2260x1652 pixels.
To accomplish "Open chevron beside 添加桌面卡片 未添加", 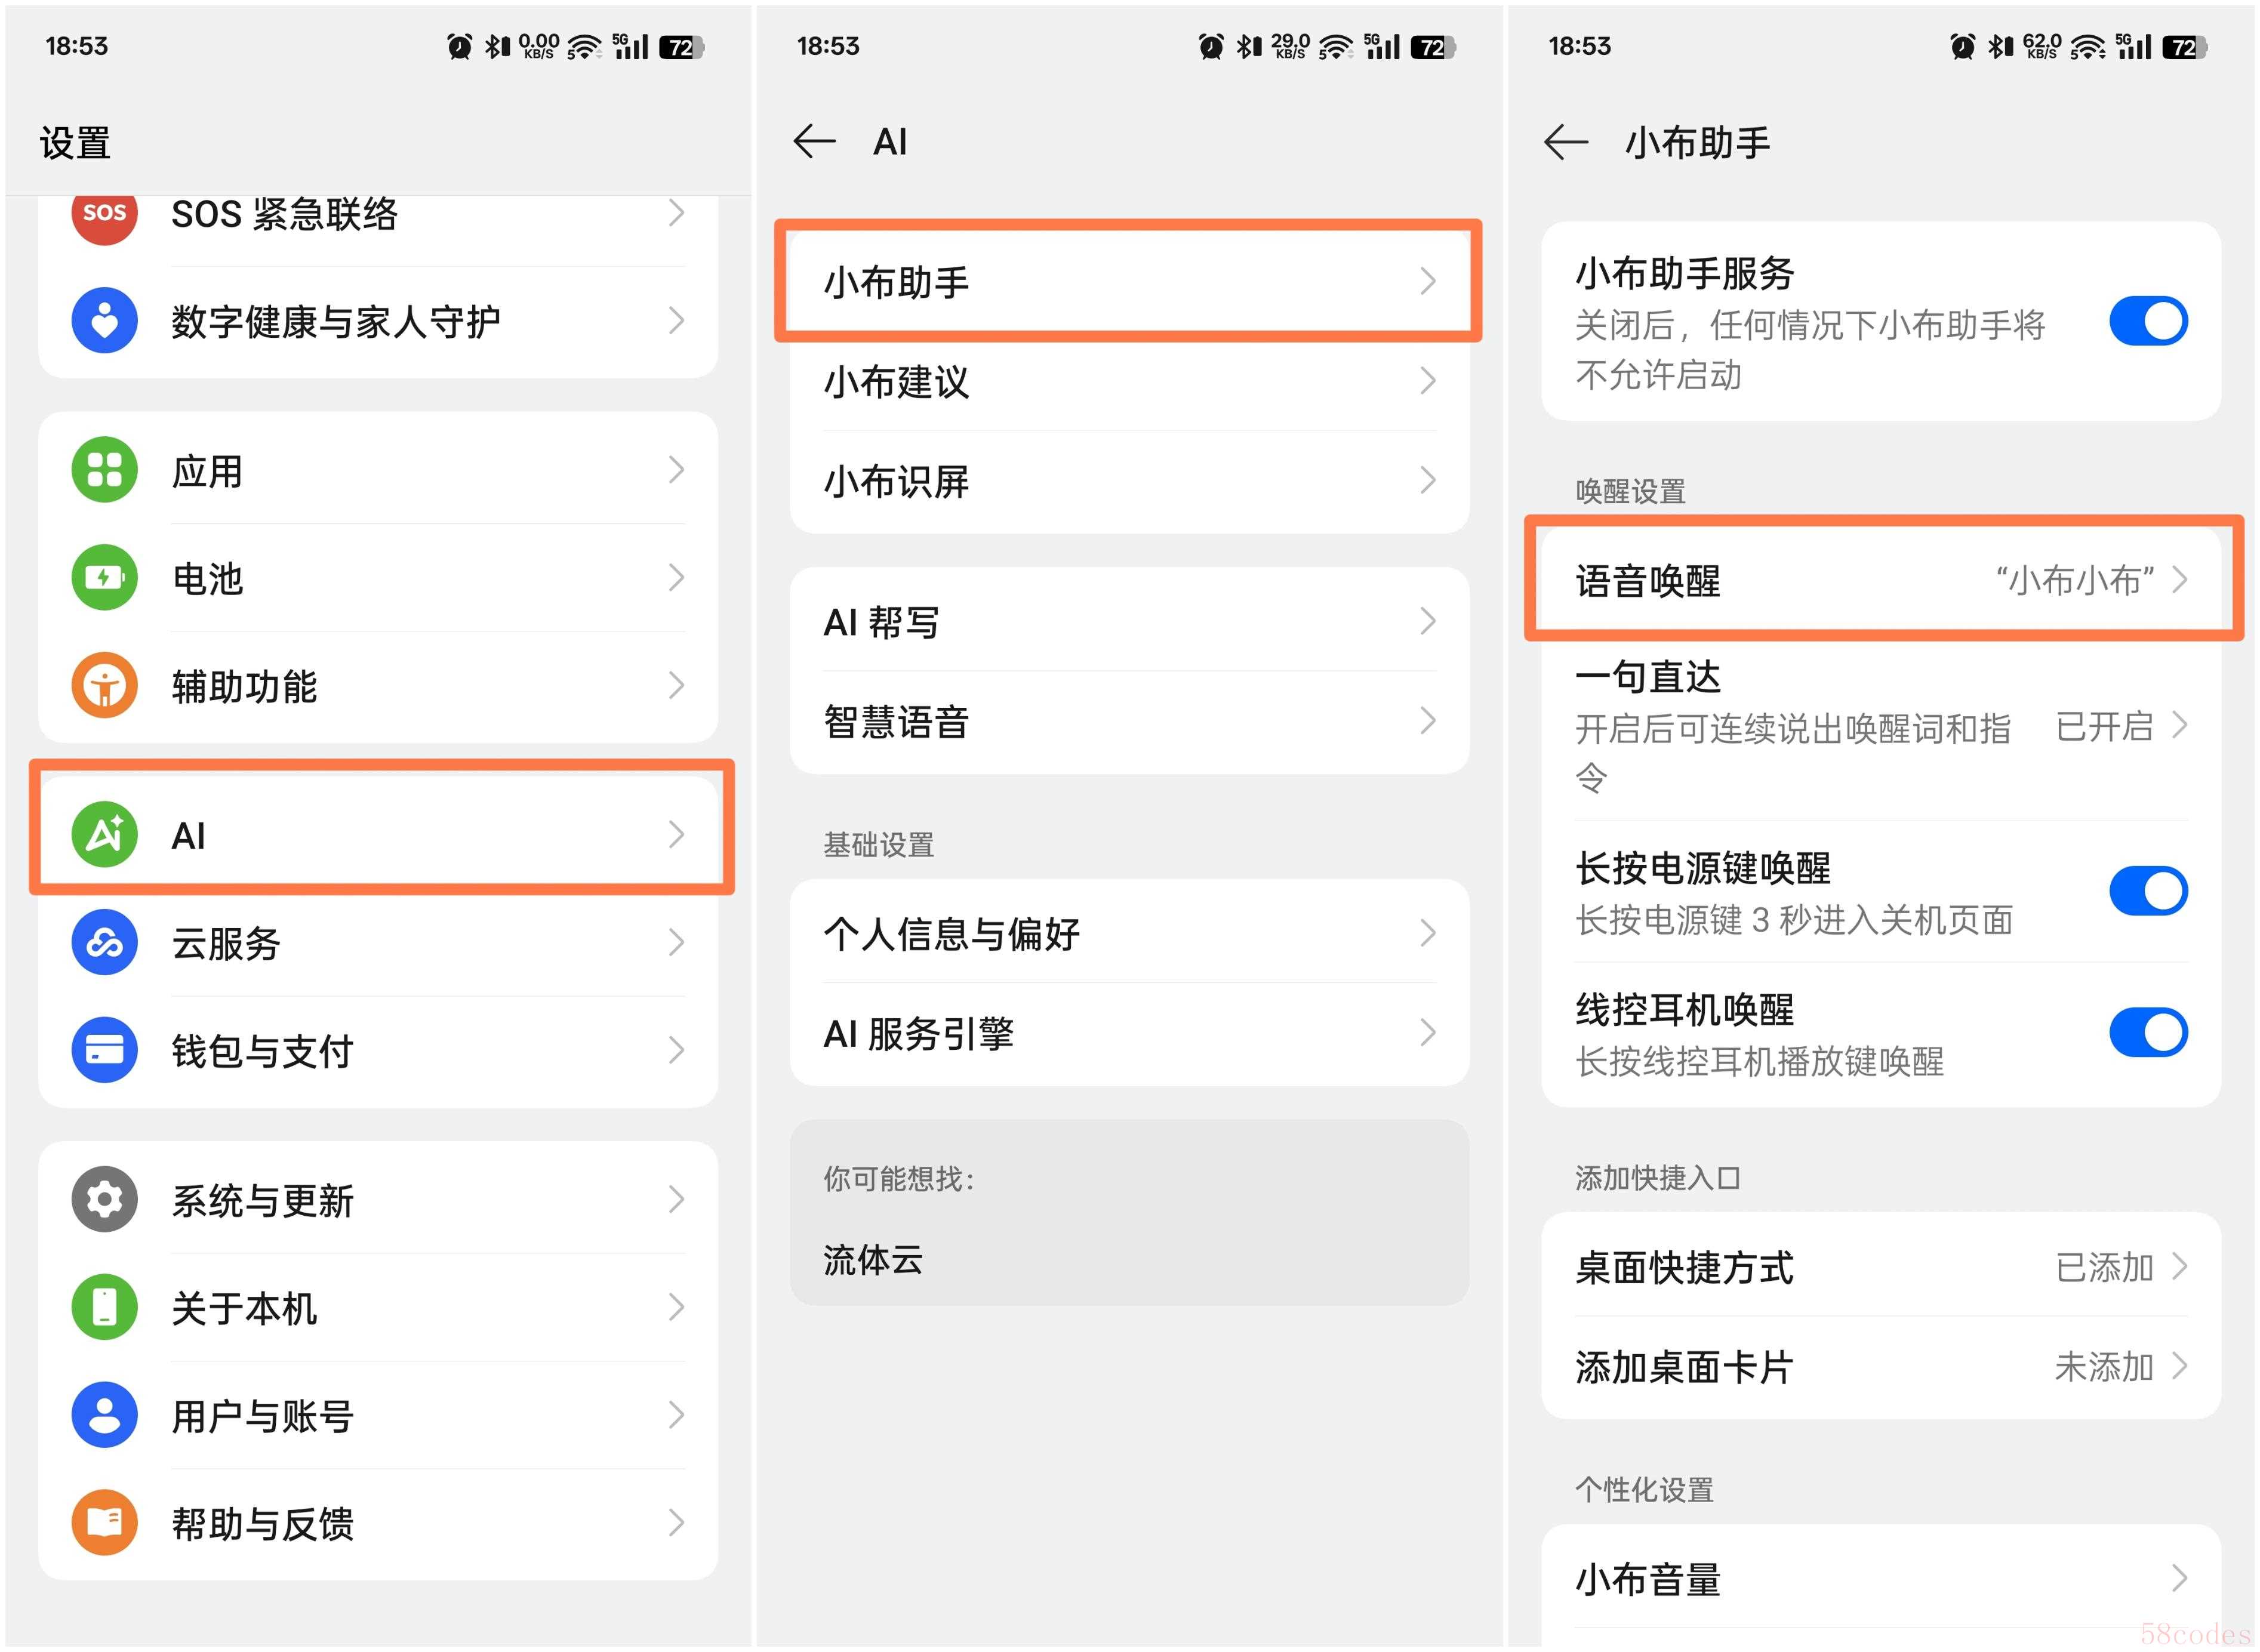I will (x=2180, y=1366).
